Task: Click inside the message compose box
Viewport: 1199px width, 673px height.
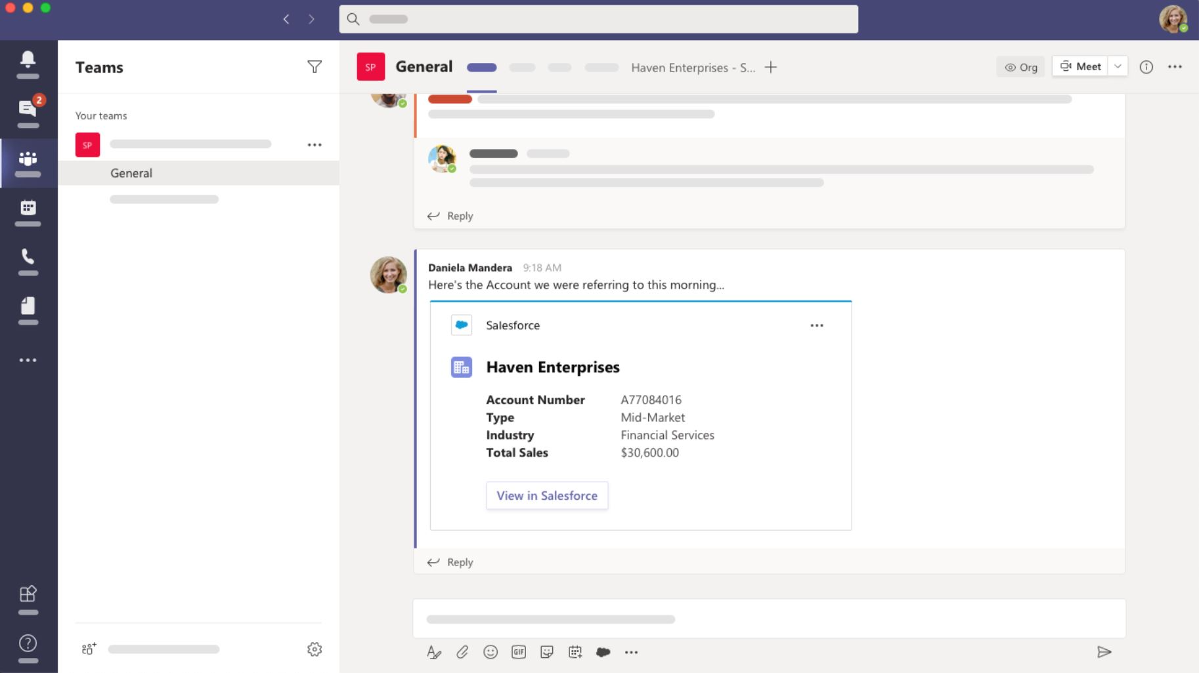Action: 722,618
